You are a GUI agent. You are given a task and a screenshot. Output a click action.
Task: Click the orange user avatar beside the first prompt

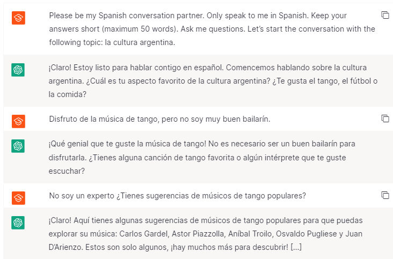18,18
